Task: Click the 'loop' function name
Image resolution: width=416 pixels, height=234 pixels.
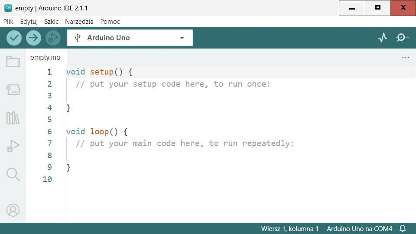Action: (99, 132)
